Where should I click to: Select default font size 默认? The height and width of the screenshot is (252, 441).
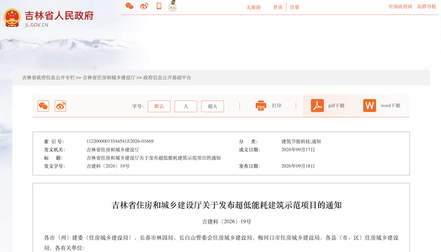pos(159,106)
